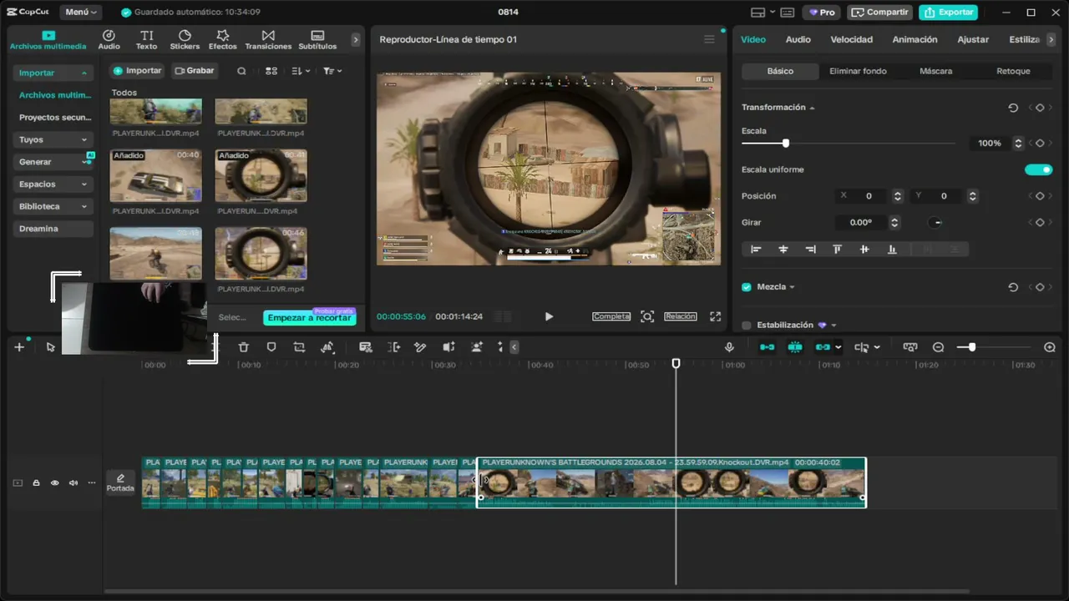Open the media filter dropdown

click(x=332, y=71)
